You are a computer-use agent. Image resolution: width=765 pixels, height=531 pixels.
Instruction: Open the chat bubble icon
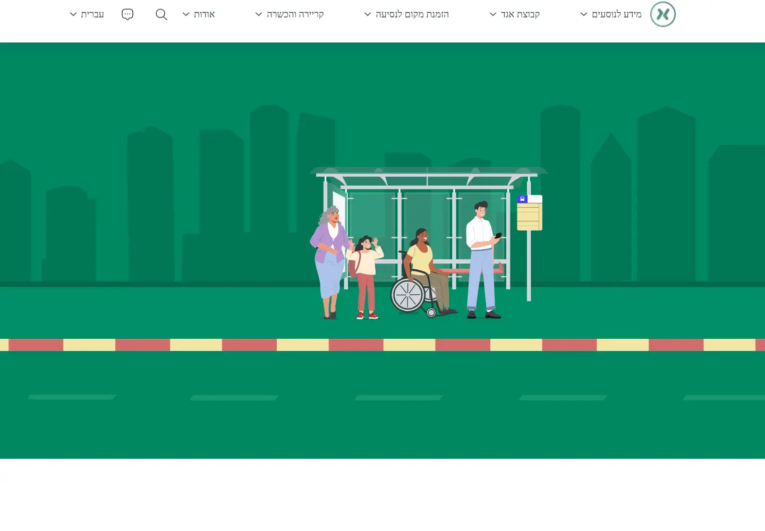(127, 14)
